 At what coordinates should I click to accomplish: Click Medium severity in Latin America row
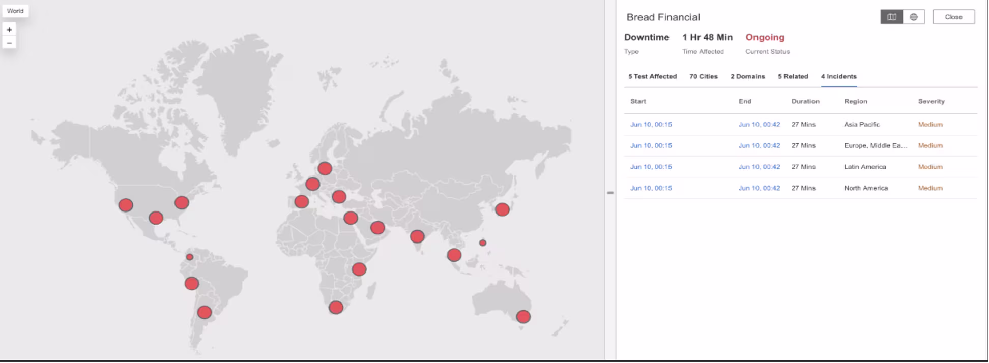(x=930, y=167)
